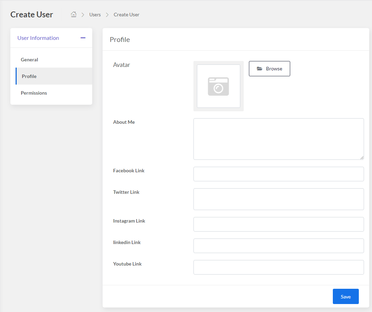
Task: Click the Twitter Link input field
Action: pyautogui.click(x=278, y=199)
